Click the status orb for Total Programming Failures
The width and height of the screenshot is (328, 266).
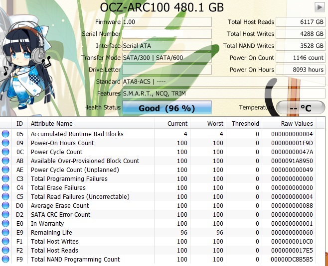point(5,179)
